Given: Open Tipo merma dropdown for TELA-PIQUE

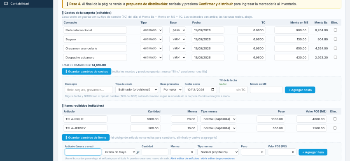Looking at the screenshot, I should tap(218, 119).
